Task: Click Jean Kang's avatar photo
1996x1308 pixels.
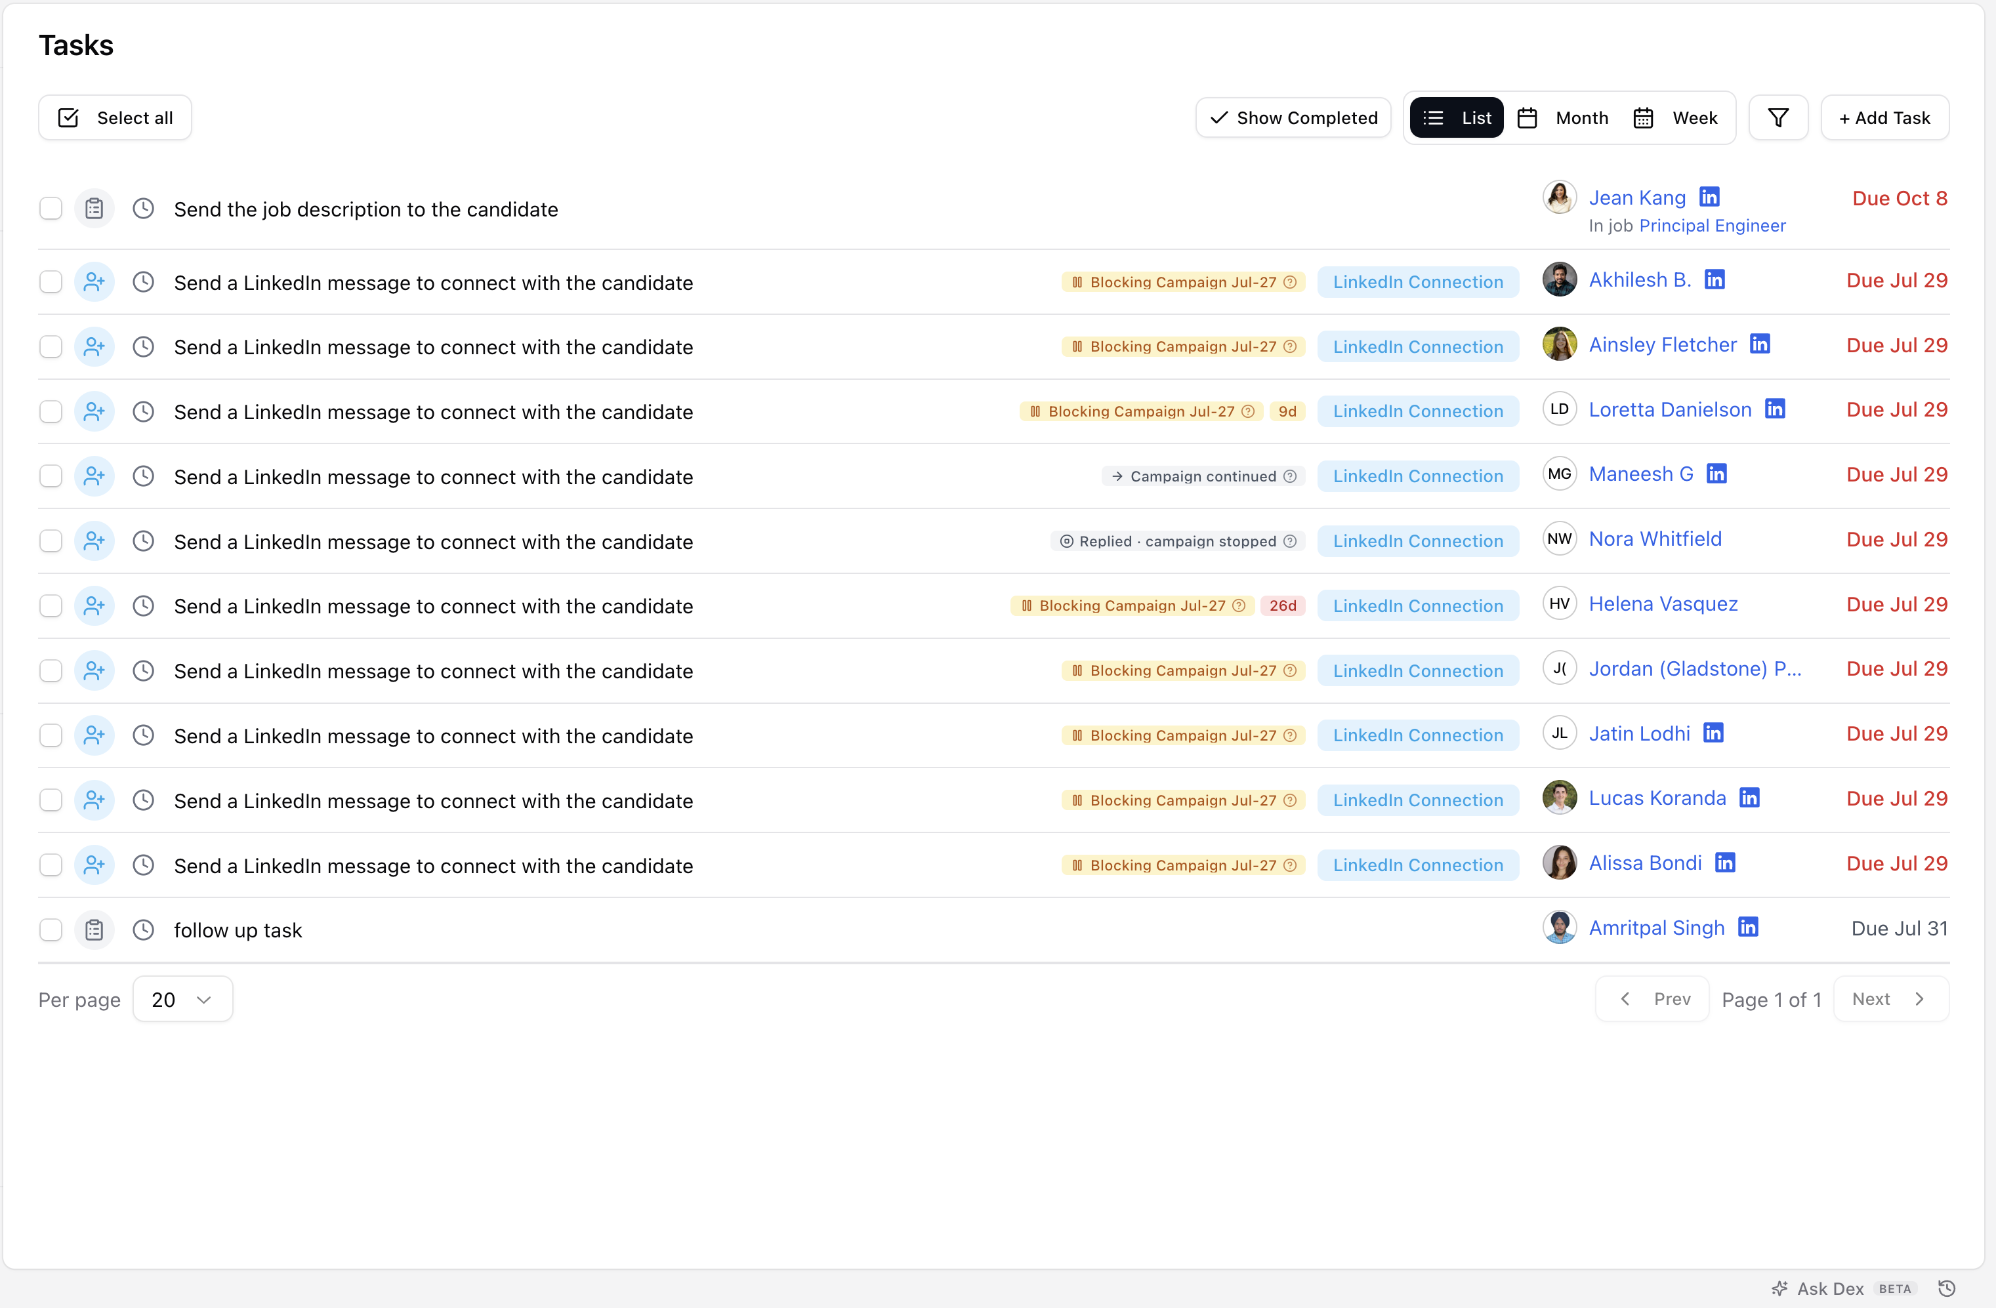Action: (1559, 198)
